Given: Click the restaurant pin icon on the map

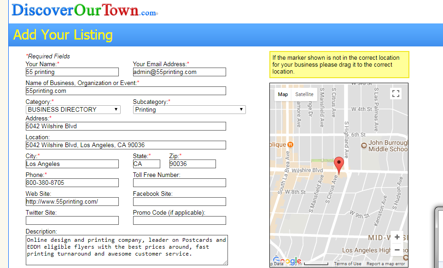Looking at the screenshot, I should coord(290,144).
